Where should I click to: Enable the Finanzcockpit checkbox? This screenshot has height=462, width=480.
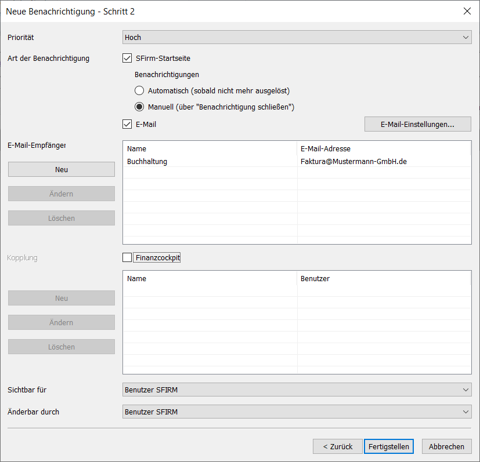point(127,257)
